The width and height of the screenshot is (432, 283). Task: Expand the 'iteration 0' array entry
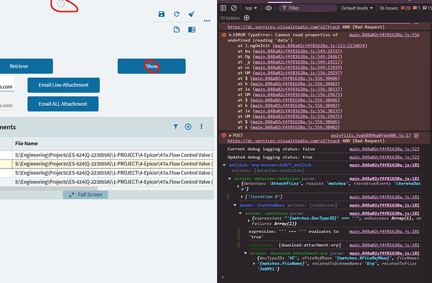click(x=240, y=198)
